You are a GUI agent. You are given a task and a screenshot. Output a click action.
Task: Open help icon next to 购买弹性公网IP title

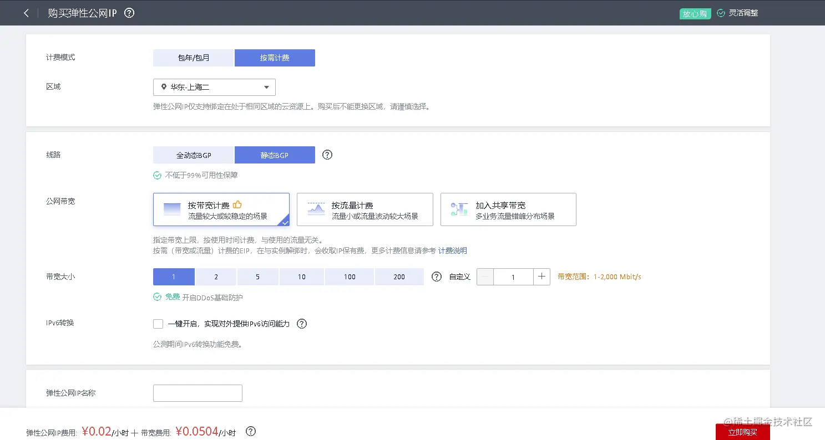coord(129,13)
